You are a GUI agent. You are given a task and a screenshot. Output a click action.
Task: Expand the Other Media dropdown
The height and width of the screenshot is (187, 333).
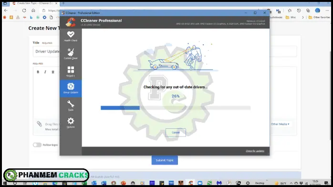click(x=280, y=124)
